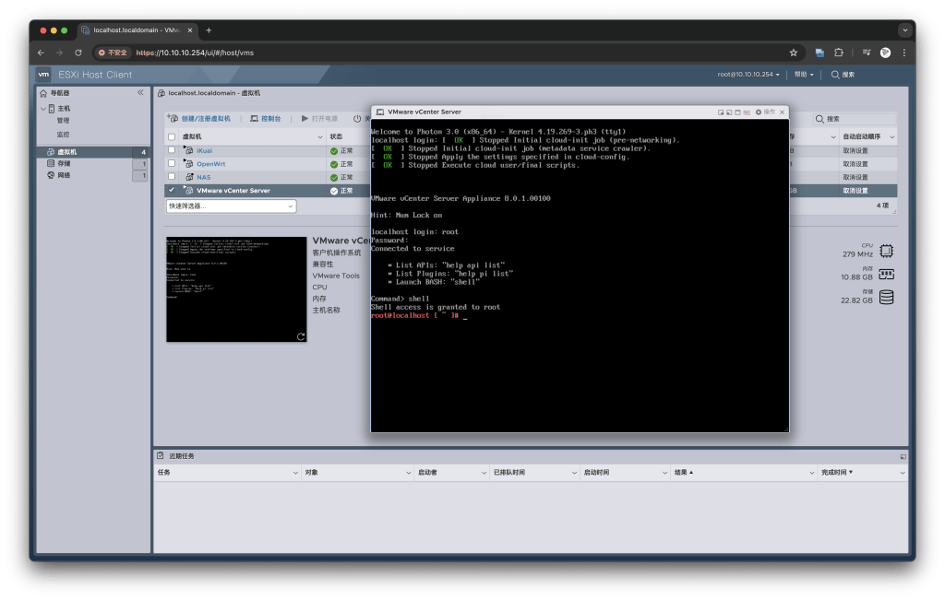The height and width of the screenshot is (600, 945).
Task: Toggle the select-all virtual machines checkbox
Action: coord(172,136)
